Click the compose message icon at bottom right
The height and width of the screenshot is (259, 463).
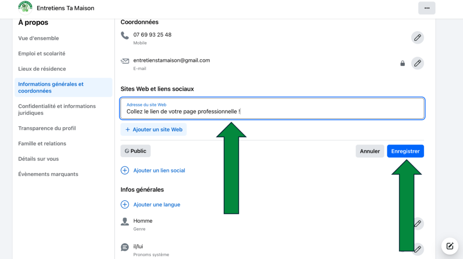point(449,246)
